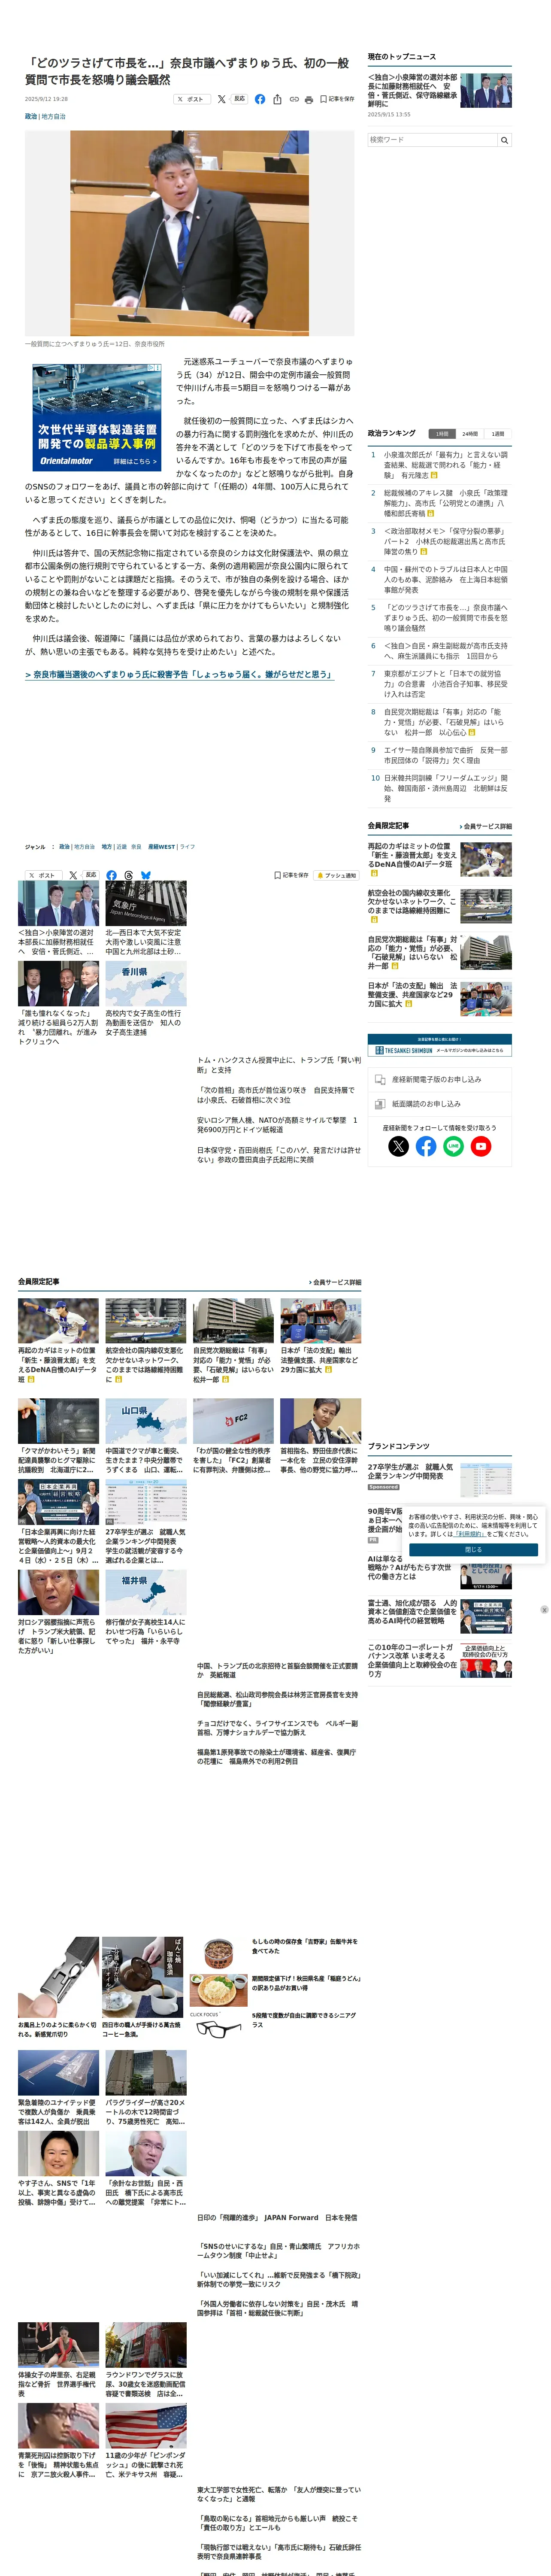The height and width of the screenshot is (2576, 551).
Task: Open the nail clipper ad thumbnail
Action: (x=58, y=1977)
